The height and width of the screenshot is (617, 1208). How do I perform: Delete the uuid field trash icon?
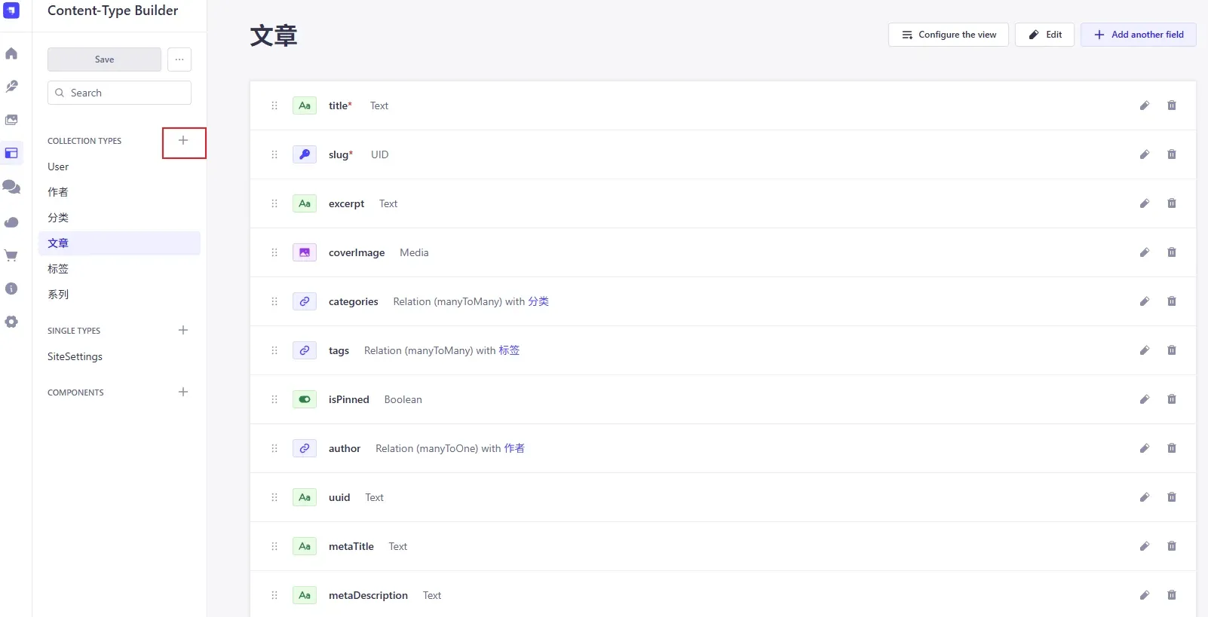click(1172, 497)
